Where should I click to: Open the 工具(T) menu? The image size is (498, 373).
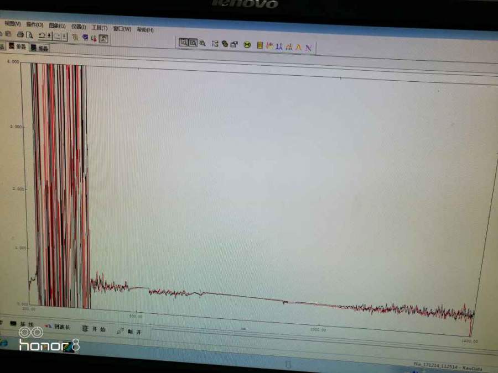pos(100,28)
